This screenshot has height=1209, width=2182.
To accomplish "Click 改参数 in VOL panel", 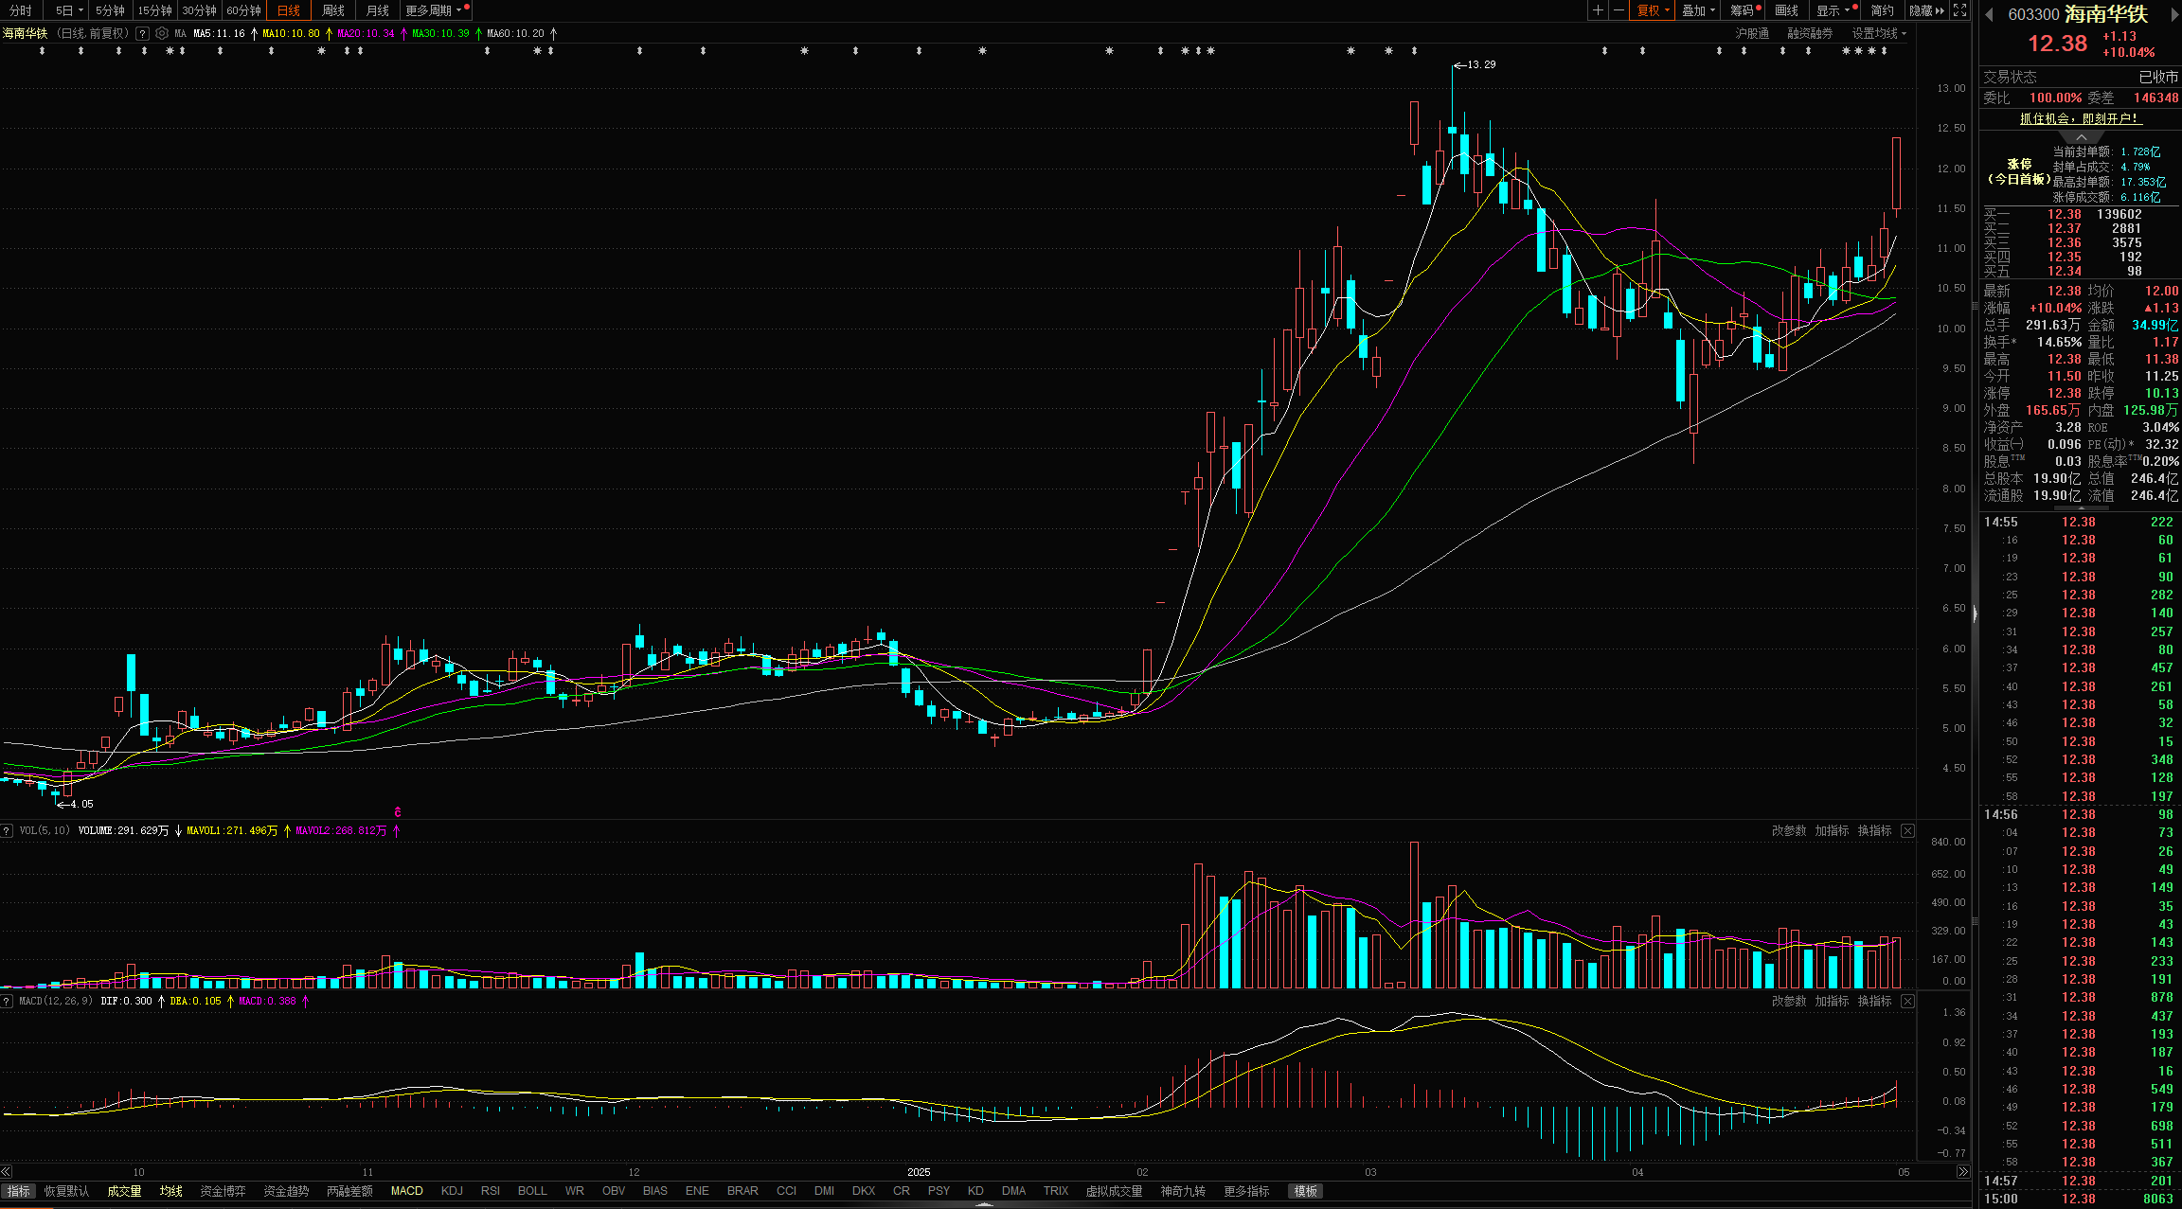I will click(x=1789, y=830).
